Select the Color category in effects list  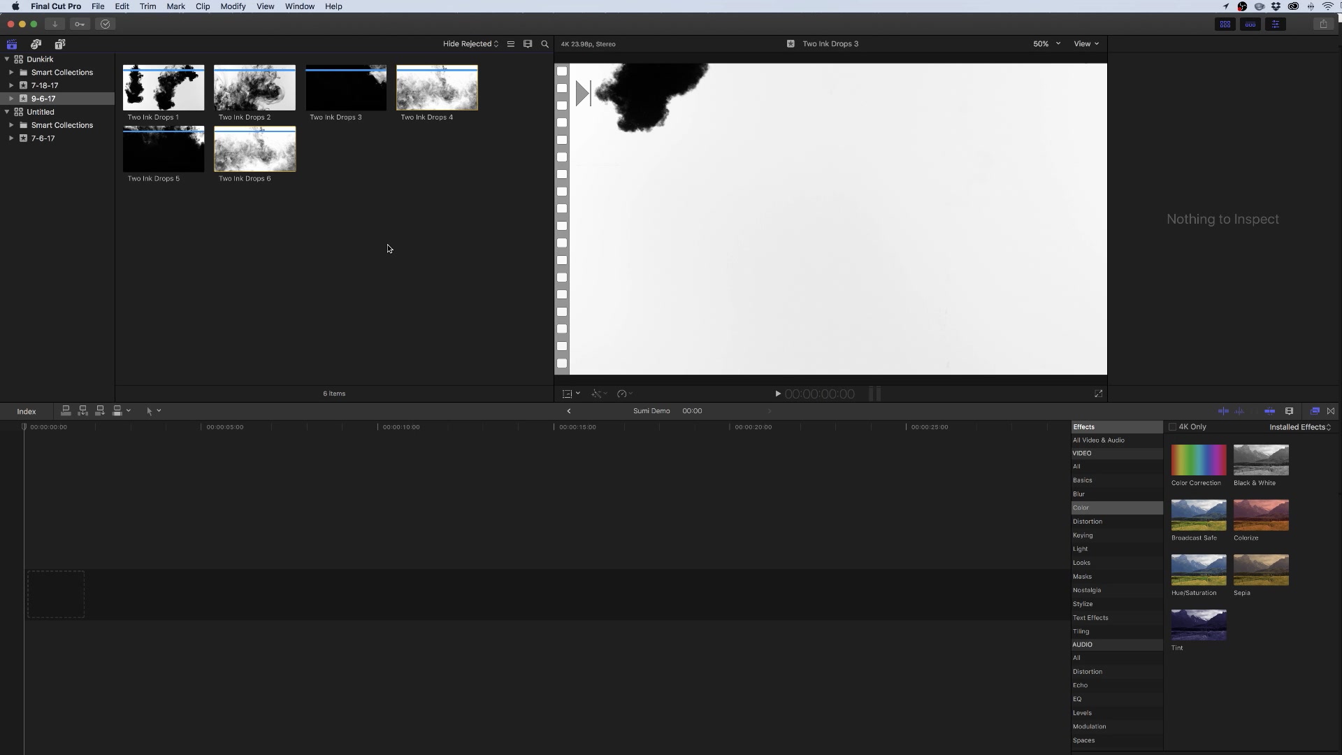(x=1081, y=508)
